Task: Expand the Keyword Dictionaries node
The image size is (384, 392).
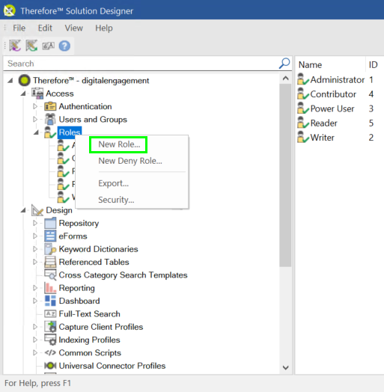Action: click(x=35, y=249)
